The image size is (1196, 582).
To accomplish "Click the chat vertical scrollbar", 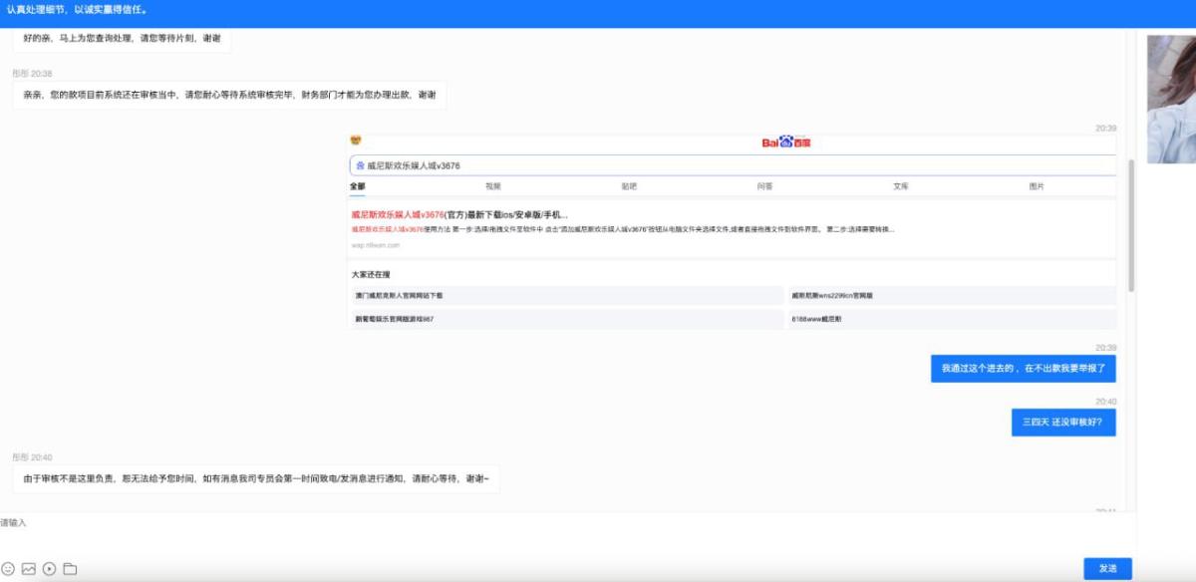I will 1131,224.
